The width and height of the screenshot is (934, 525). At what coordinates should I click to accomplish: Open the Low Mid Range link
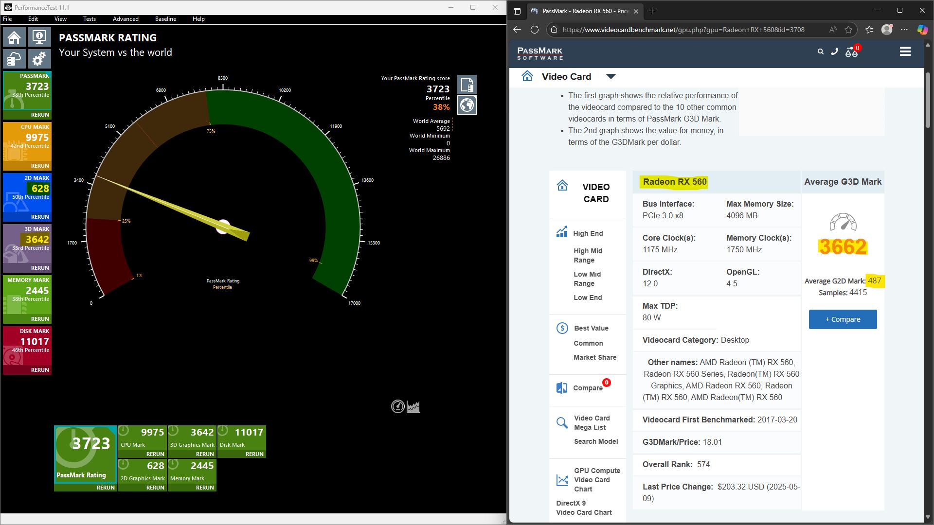[x=587, y=279]
